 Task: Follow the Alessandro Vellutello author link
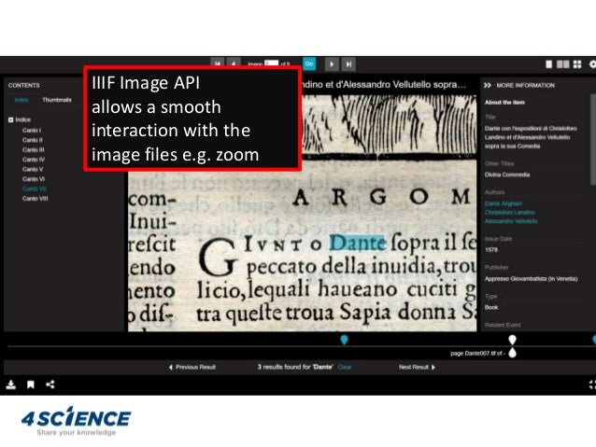coord(511,221)
